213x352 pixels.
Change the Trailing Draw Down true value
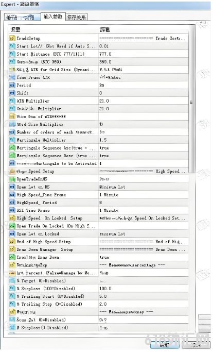pyautogui.click(x=143, y=257)
